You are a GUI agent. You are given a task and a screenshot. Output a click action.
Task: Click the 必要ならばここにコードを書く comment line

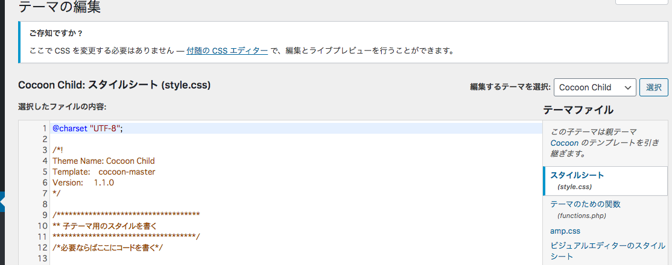point(107,248)
